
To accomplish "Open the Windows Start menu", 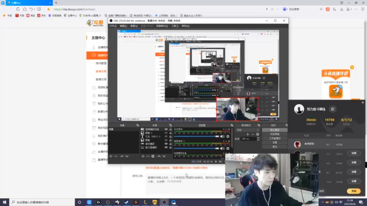I will pyautogui.click(x=5, y=202).
